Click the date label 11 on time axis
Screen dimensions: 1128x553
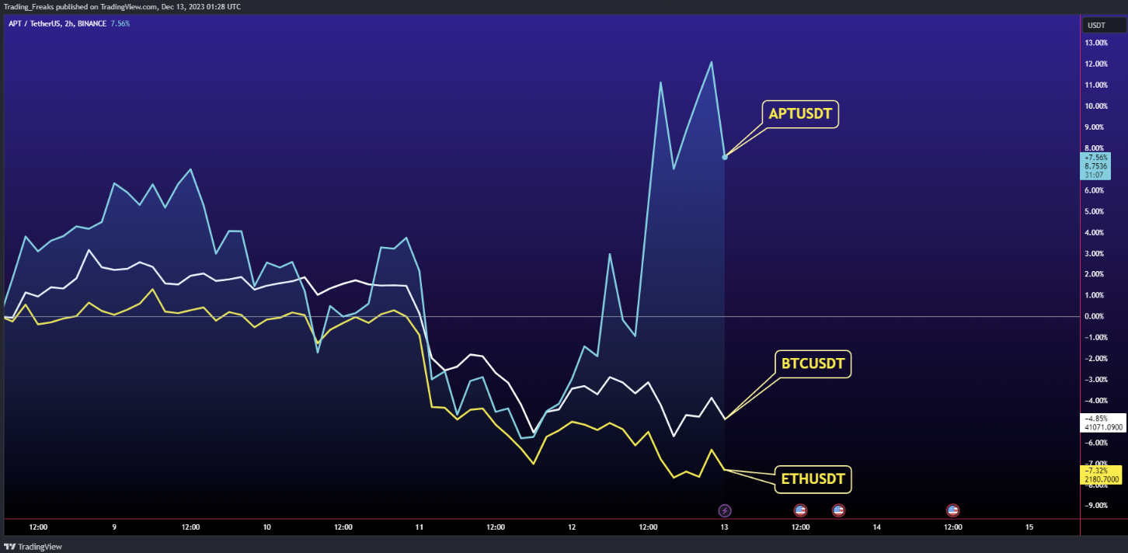419,527
